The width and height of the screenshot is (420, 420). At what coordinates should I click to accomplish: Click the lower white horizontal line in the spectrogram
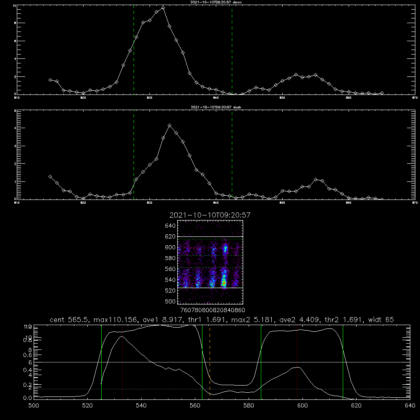(x=210, y=288)
